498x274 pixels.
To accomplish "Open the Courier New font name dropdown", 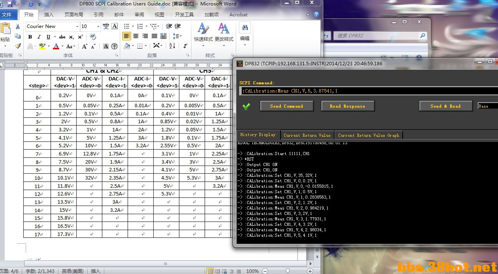I will point(77,26).
